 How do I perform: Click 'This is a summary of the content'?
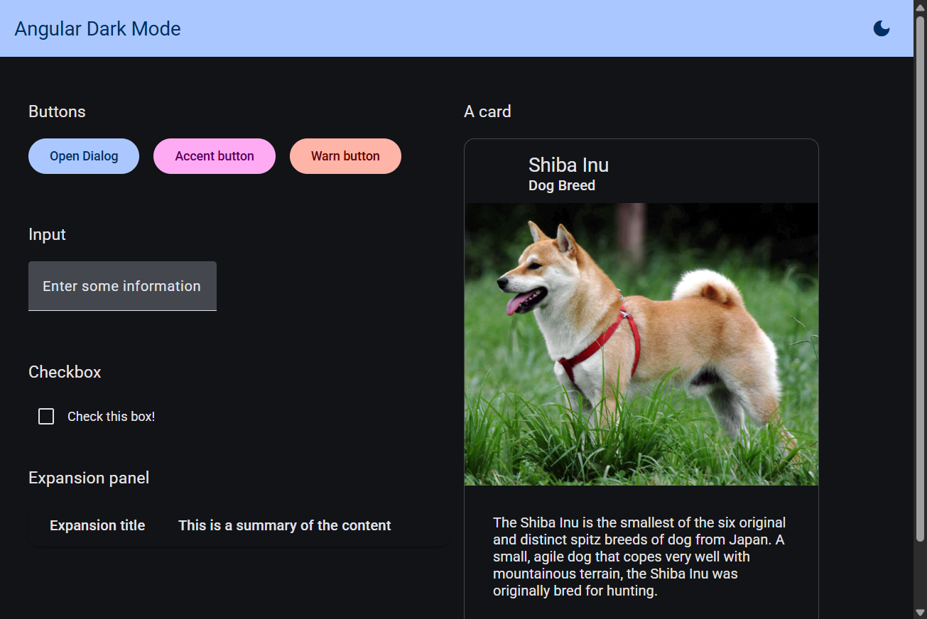[285, 526]
